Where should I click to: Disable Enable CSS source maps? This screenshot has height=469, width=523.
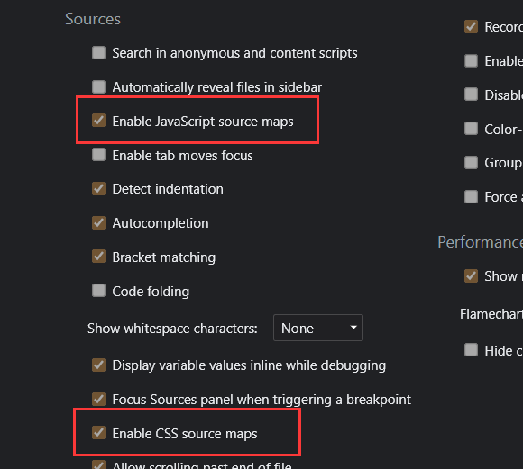pyautogui.click(x=98, y=433)
